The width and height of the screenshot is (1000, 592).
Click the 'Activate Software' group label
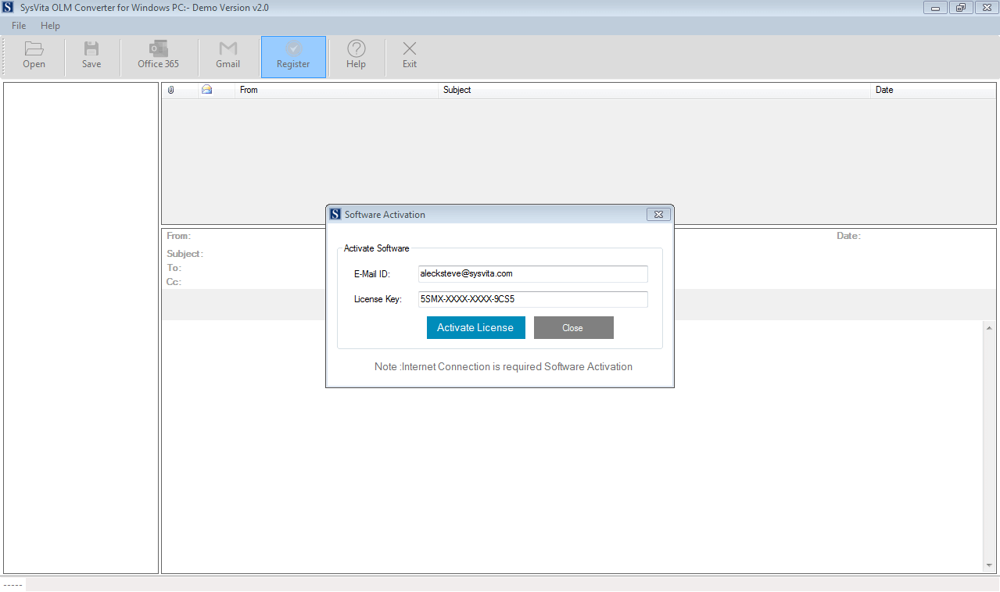[x=376, y=248]
